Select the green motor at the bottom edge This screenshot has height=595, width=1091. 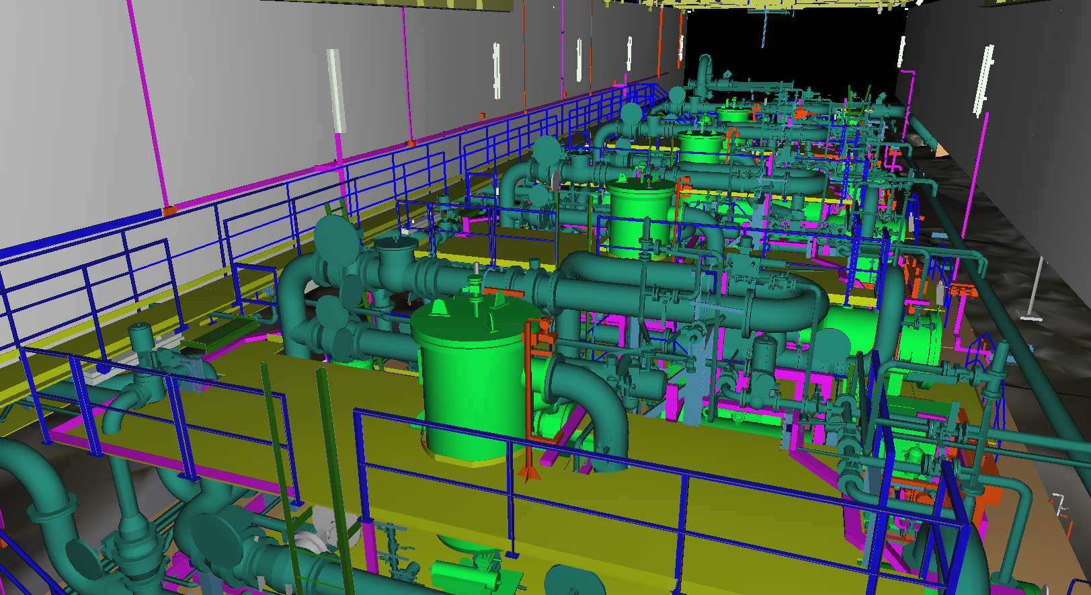pos(464,573)
